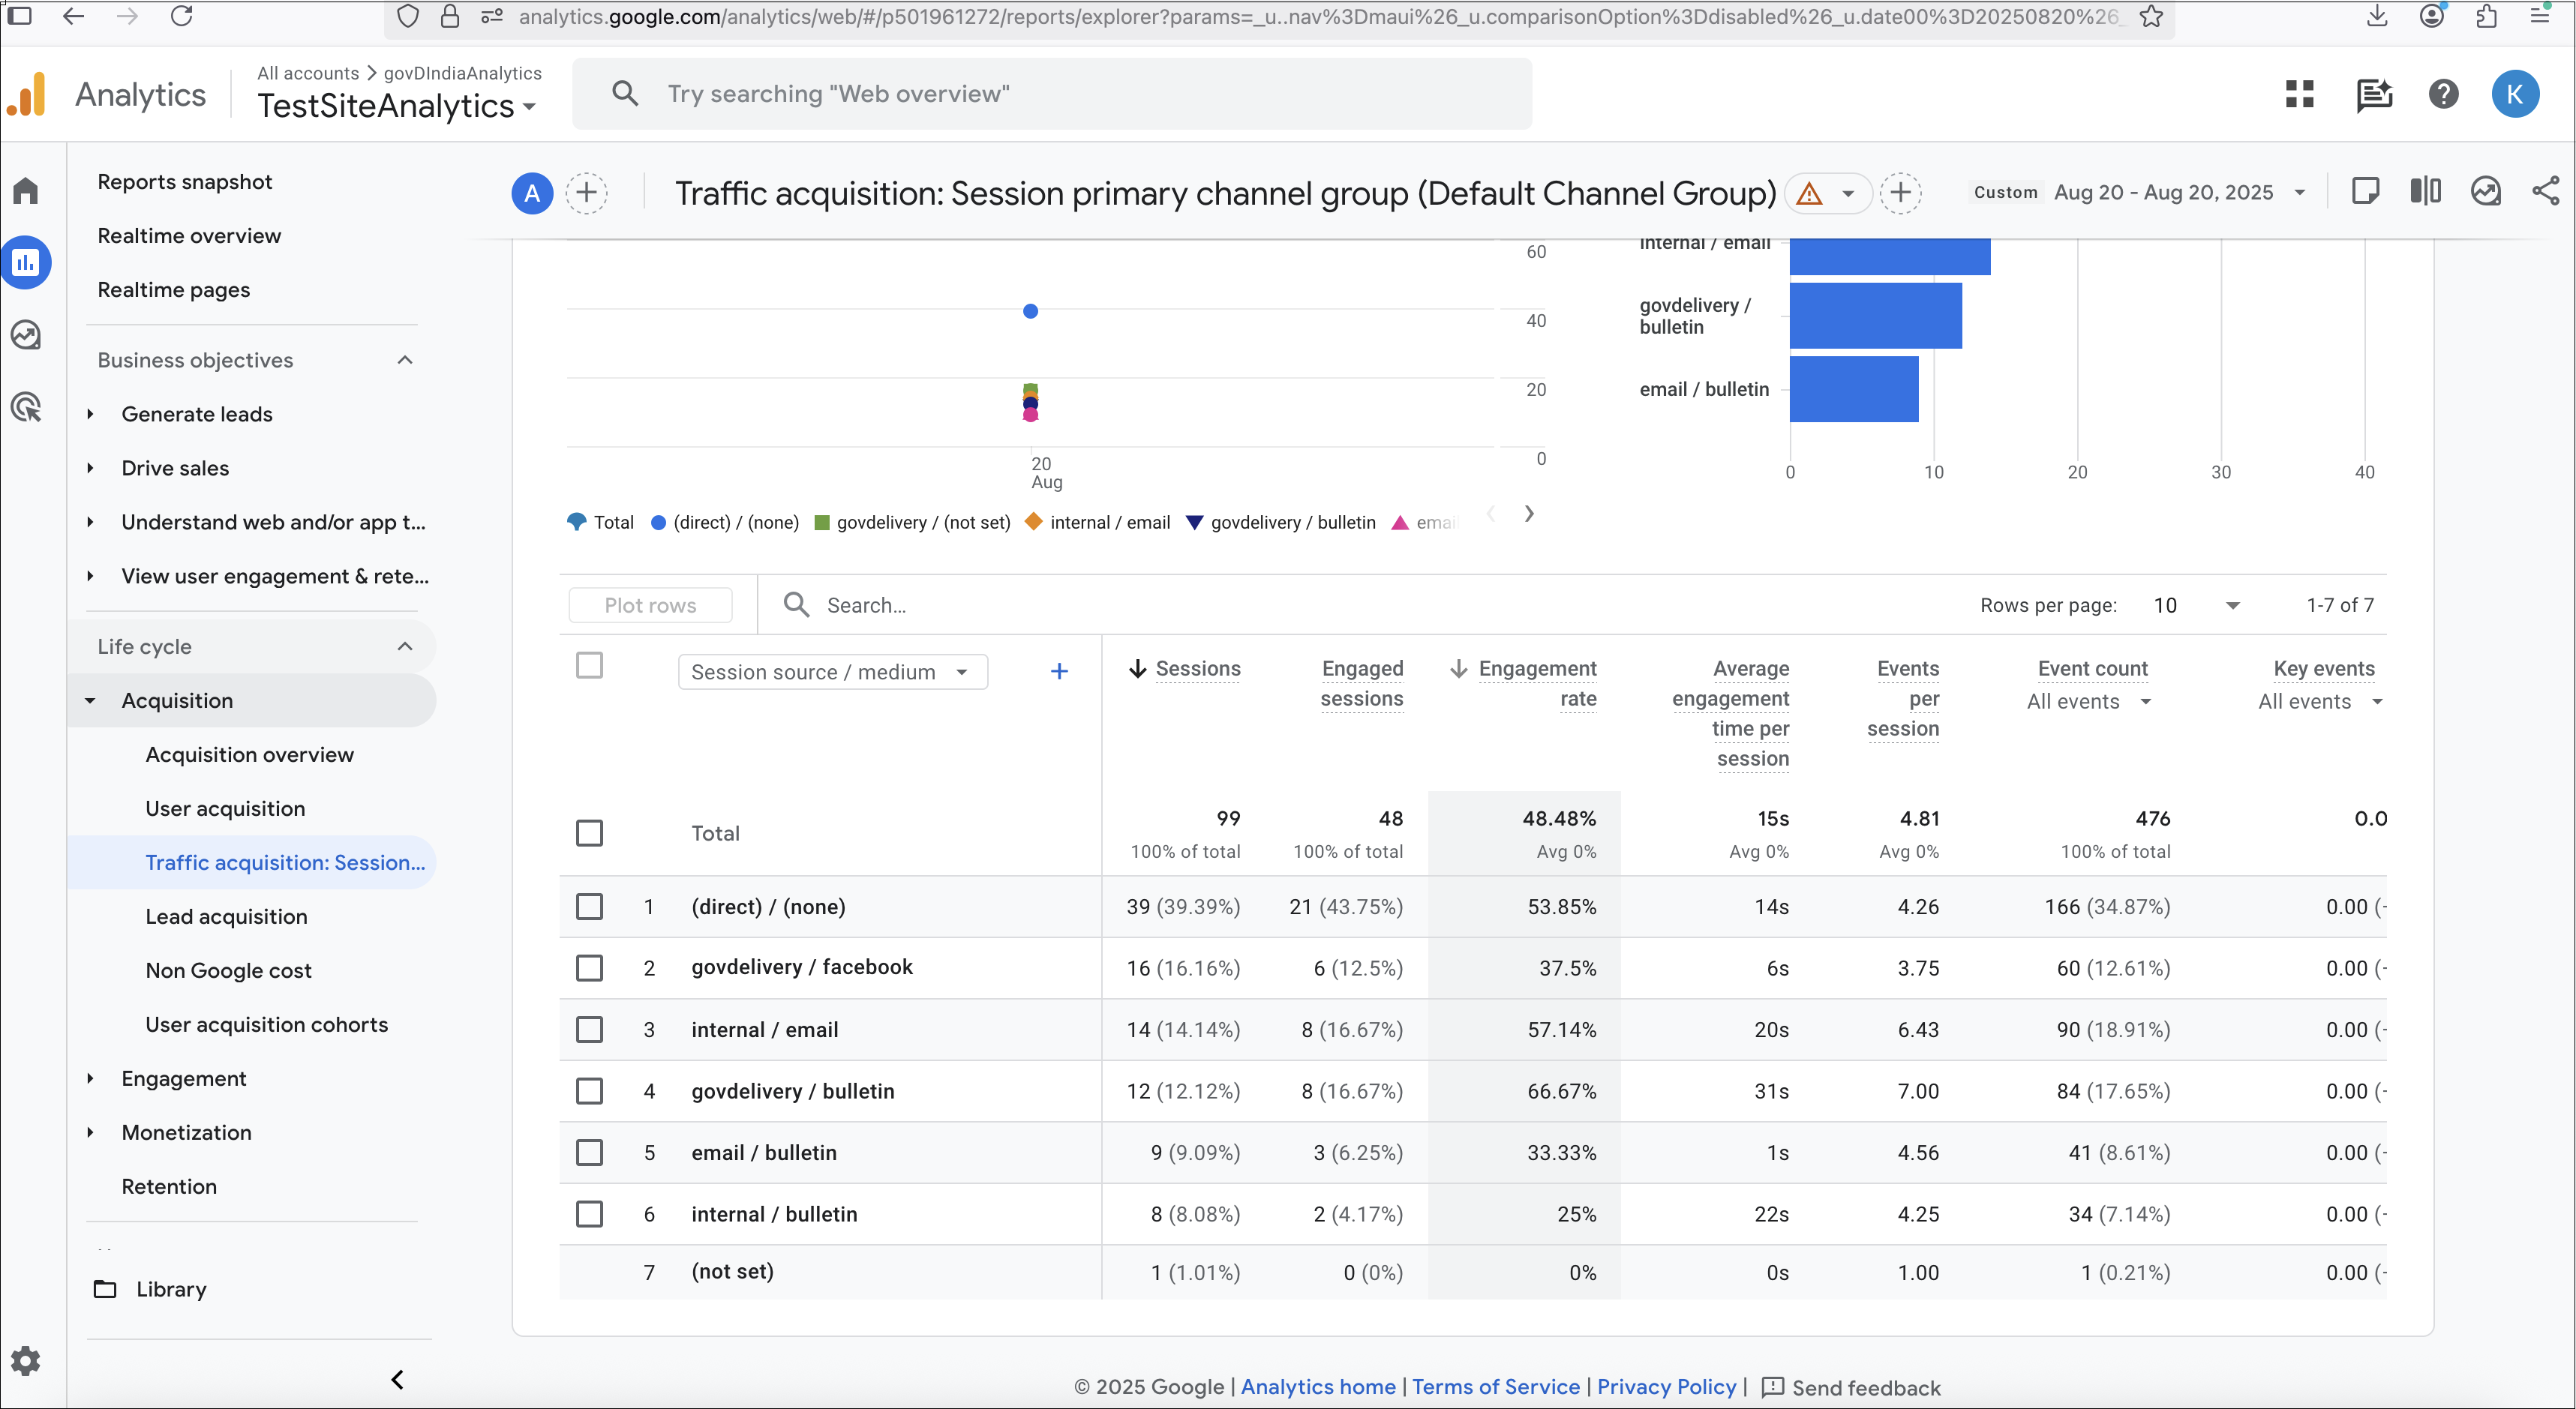Open the Advertising icon in left rail
Image resolution: width=2576 pixels, height=1409 pixels.
pos(26,408)
